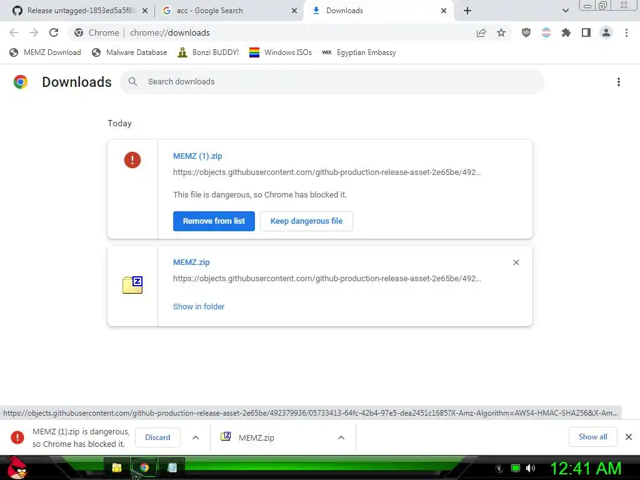Click the source URL under MEMZ (1).zip
The image size is (640, 480).
point(327,172)
